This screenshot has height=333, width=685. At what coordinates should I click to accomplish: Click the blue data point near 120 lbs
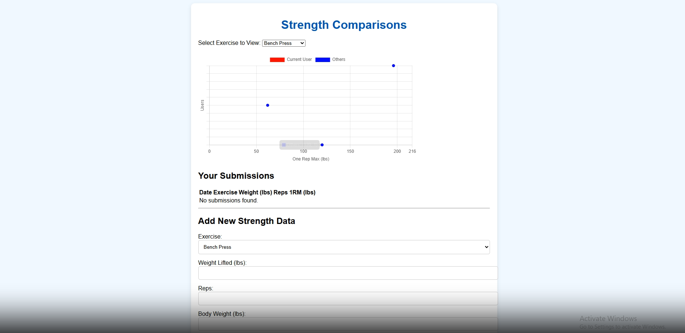(322, 145)
